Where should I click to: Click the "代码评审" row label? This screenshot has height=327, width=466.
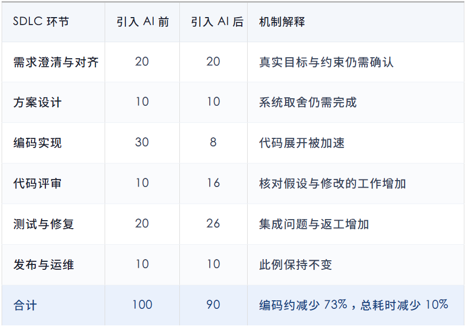(37, 183)
